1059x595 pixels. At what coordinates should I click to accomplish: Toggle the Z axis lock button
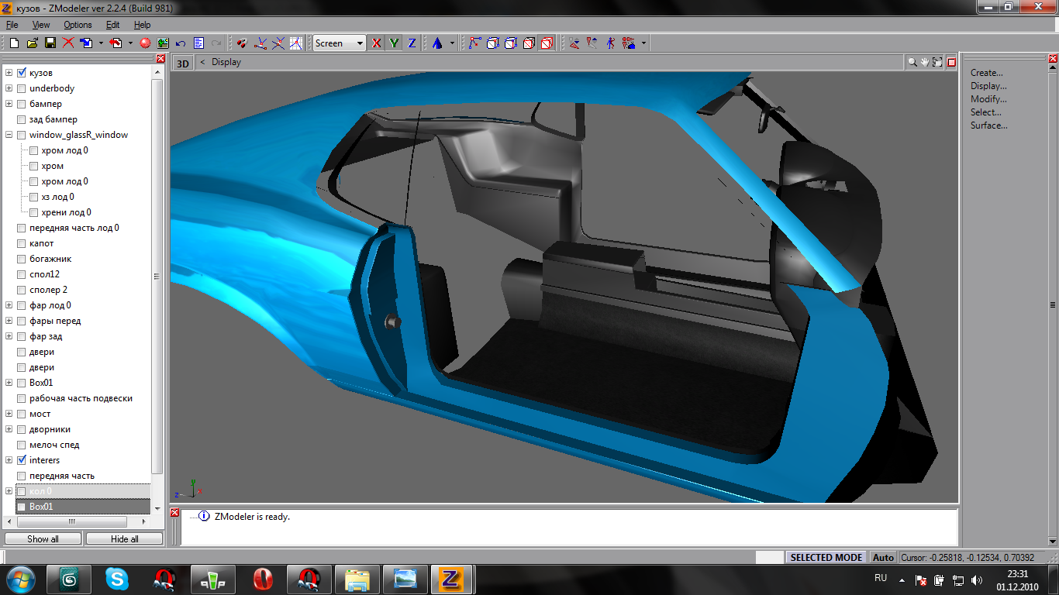coord(412,43)
